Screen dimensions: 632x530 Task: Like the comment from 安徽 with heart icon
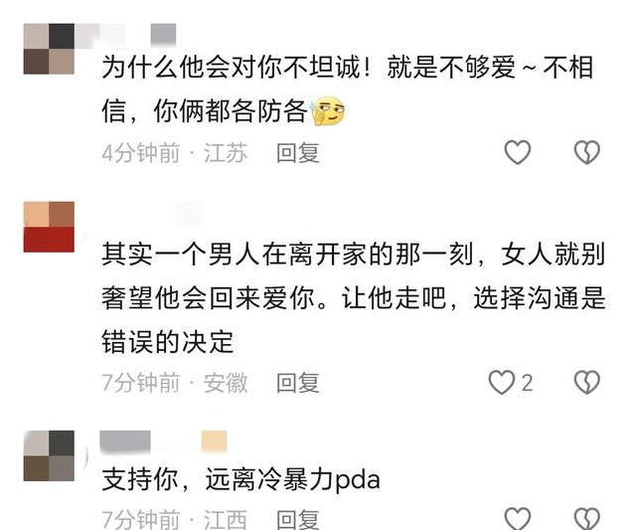coord(502,382)
